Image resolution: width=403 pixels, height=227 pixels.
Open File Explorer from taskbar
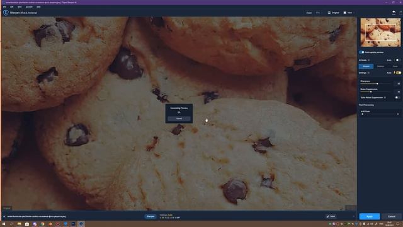point(20,224)
